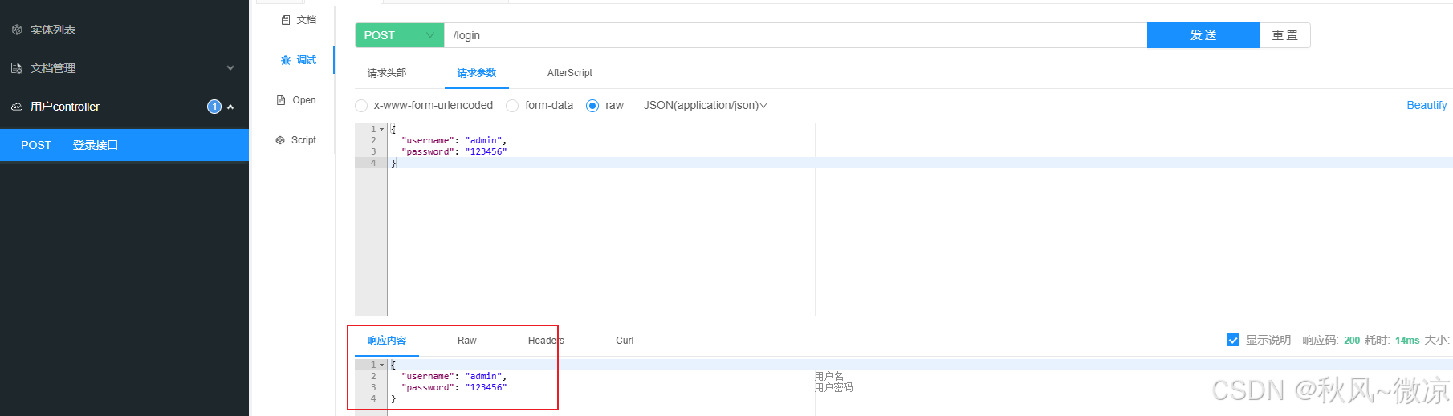Open POST method dropdown
The height and width of the screenshot is (416, 1453).
click(400, 35)
